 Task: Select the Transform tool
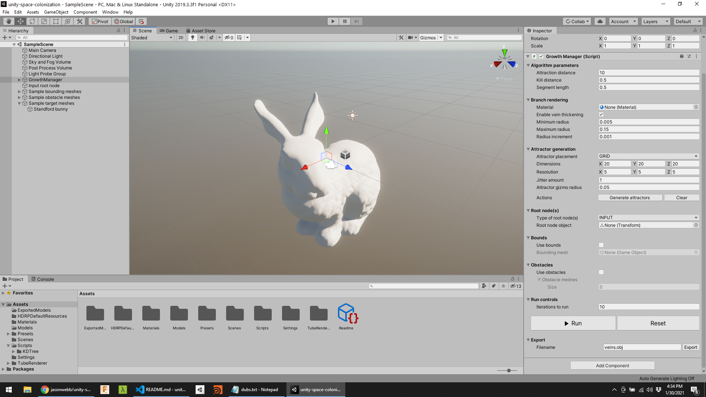[x=68, y=21]
